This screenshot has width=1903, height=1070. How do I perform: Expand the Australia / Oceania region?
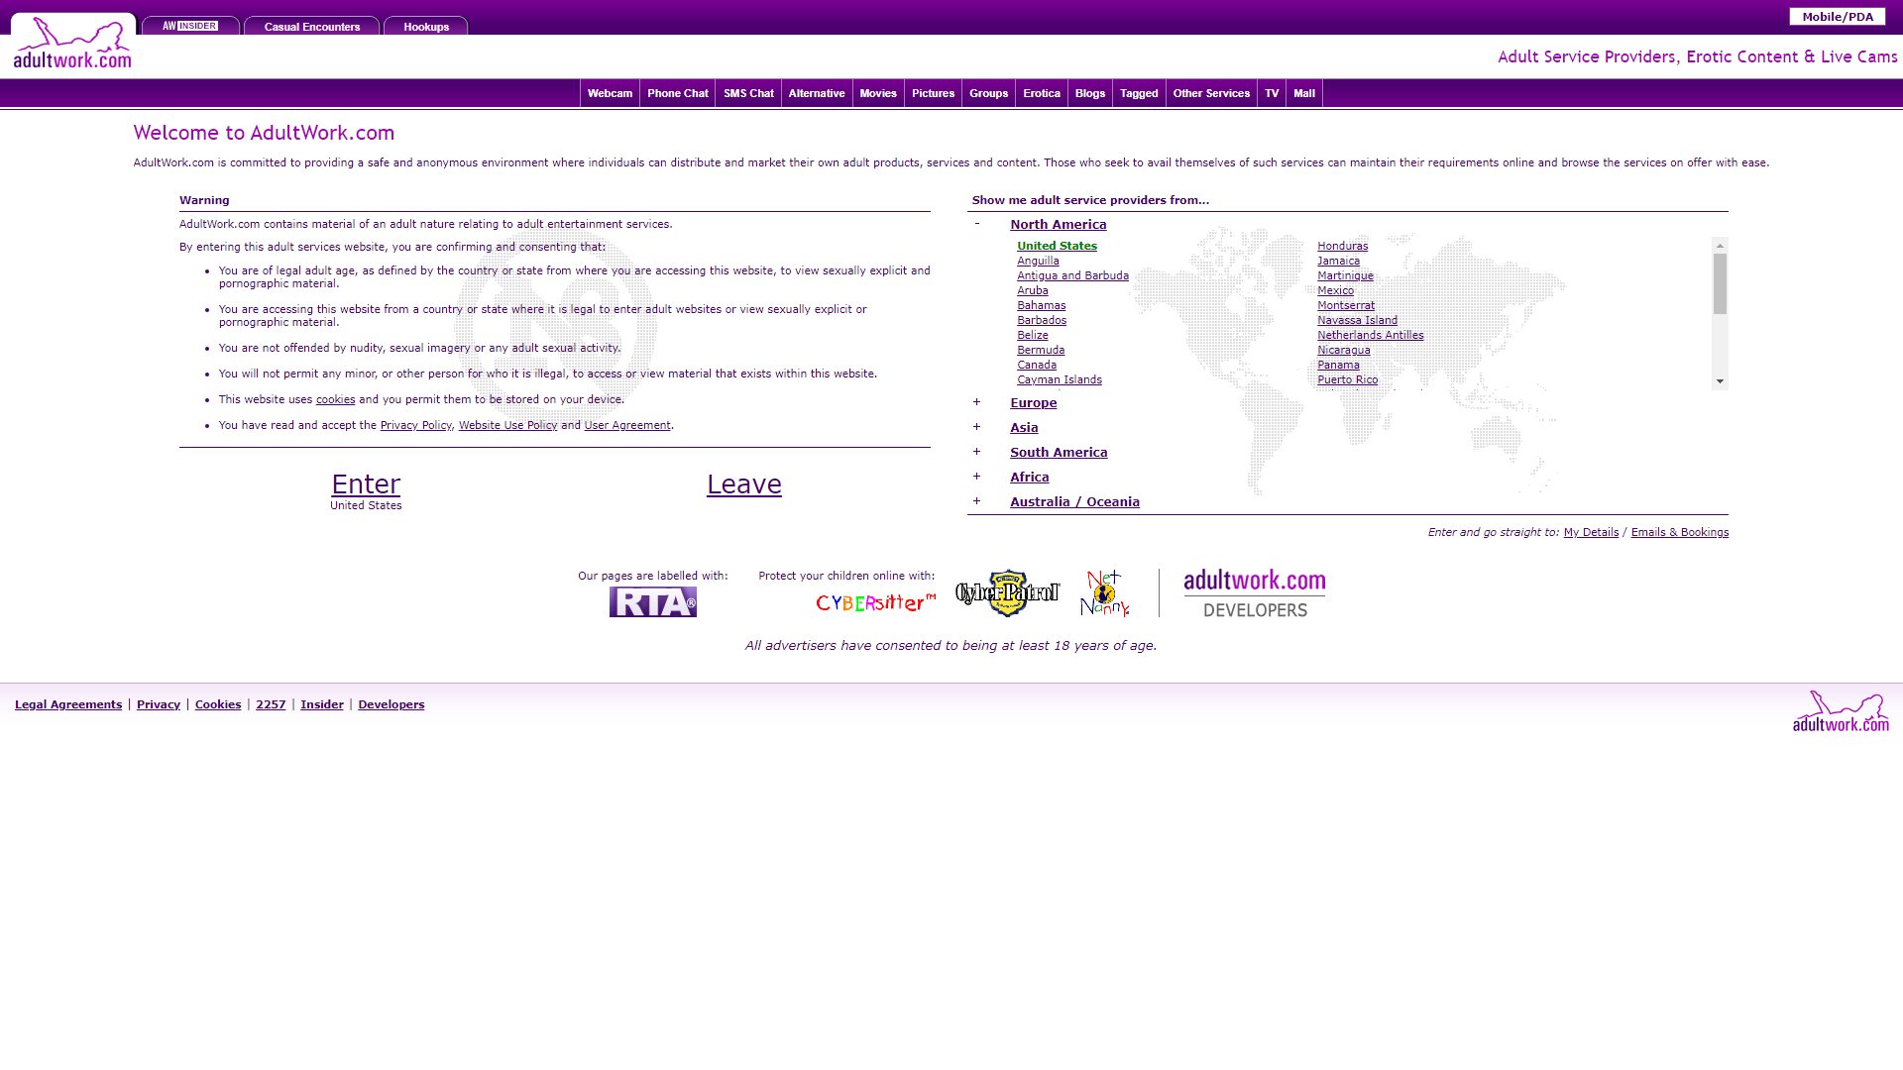click(x=976, y=501)
